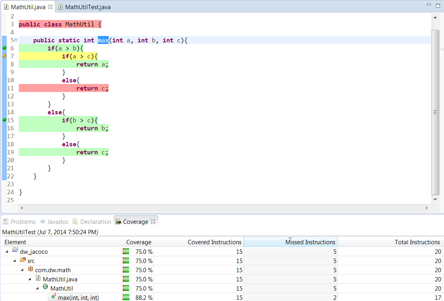Click the green coverage diamond on line 15
444x301 pixels.
click(x=4, y=120)
